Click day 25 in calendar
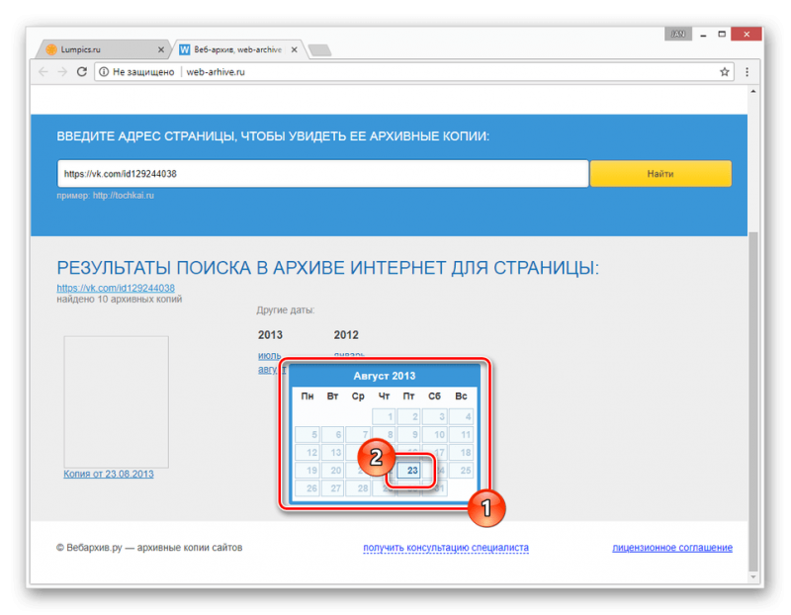791x615 pixels. (x=461, y=471)
